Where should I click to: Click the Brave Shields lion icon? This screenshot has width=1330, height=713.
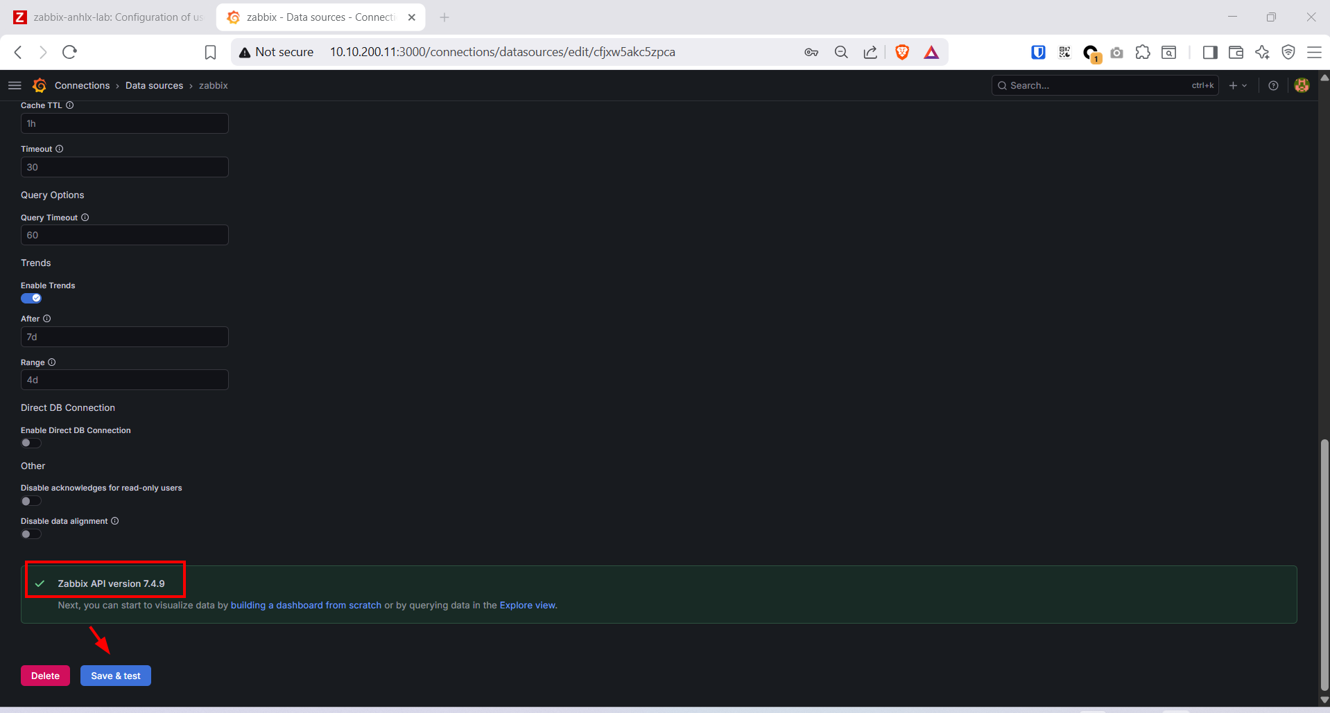click(902, 52)
